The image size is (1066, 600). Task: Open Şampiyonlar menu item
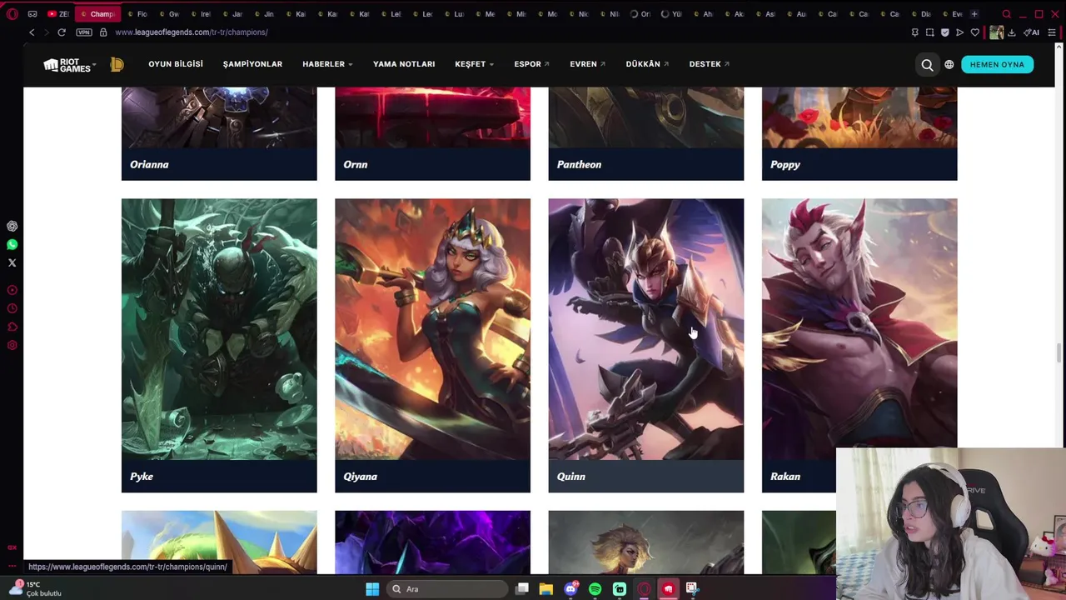(252, 64)
